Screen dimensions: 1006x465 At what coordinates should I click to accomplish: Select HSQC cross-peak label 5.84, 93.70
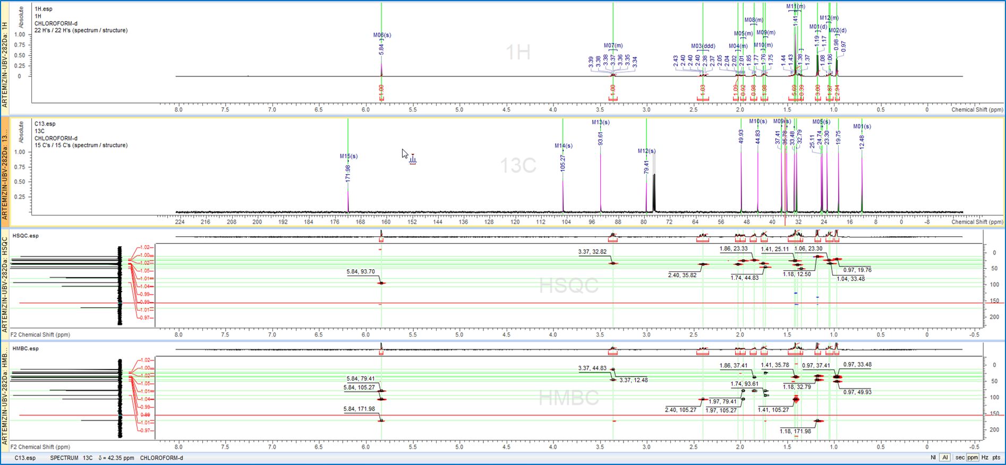[361, 271]
